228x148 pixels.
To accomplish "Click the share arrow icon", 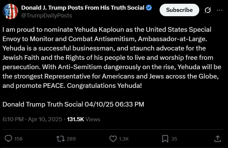I will point(218,138).
